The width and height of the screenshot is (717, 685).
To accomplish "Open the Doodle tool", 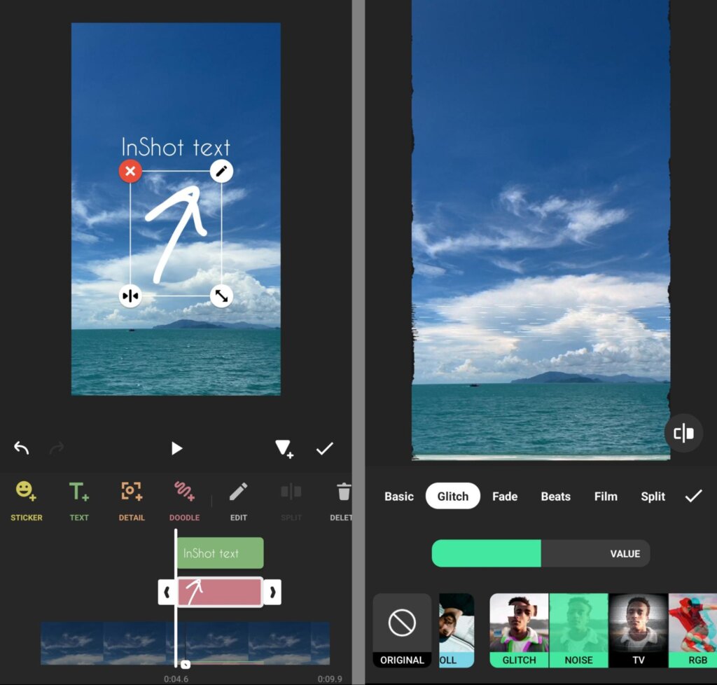I will pos(184,499).
